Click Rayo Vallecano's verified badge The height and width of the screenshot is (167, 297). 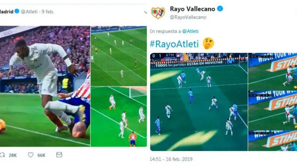[220, 9]
